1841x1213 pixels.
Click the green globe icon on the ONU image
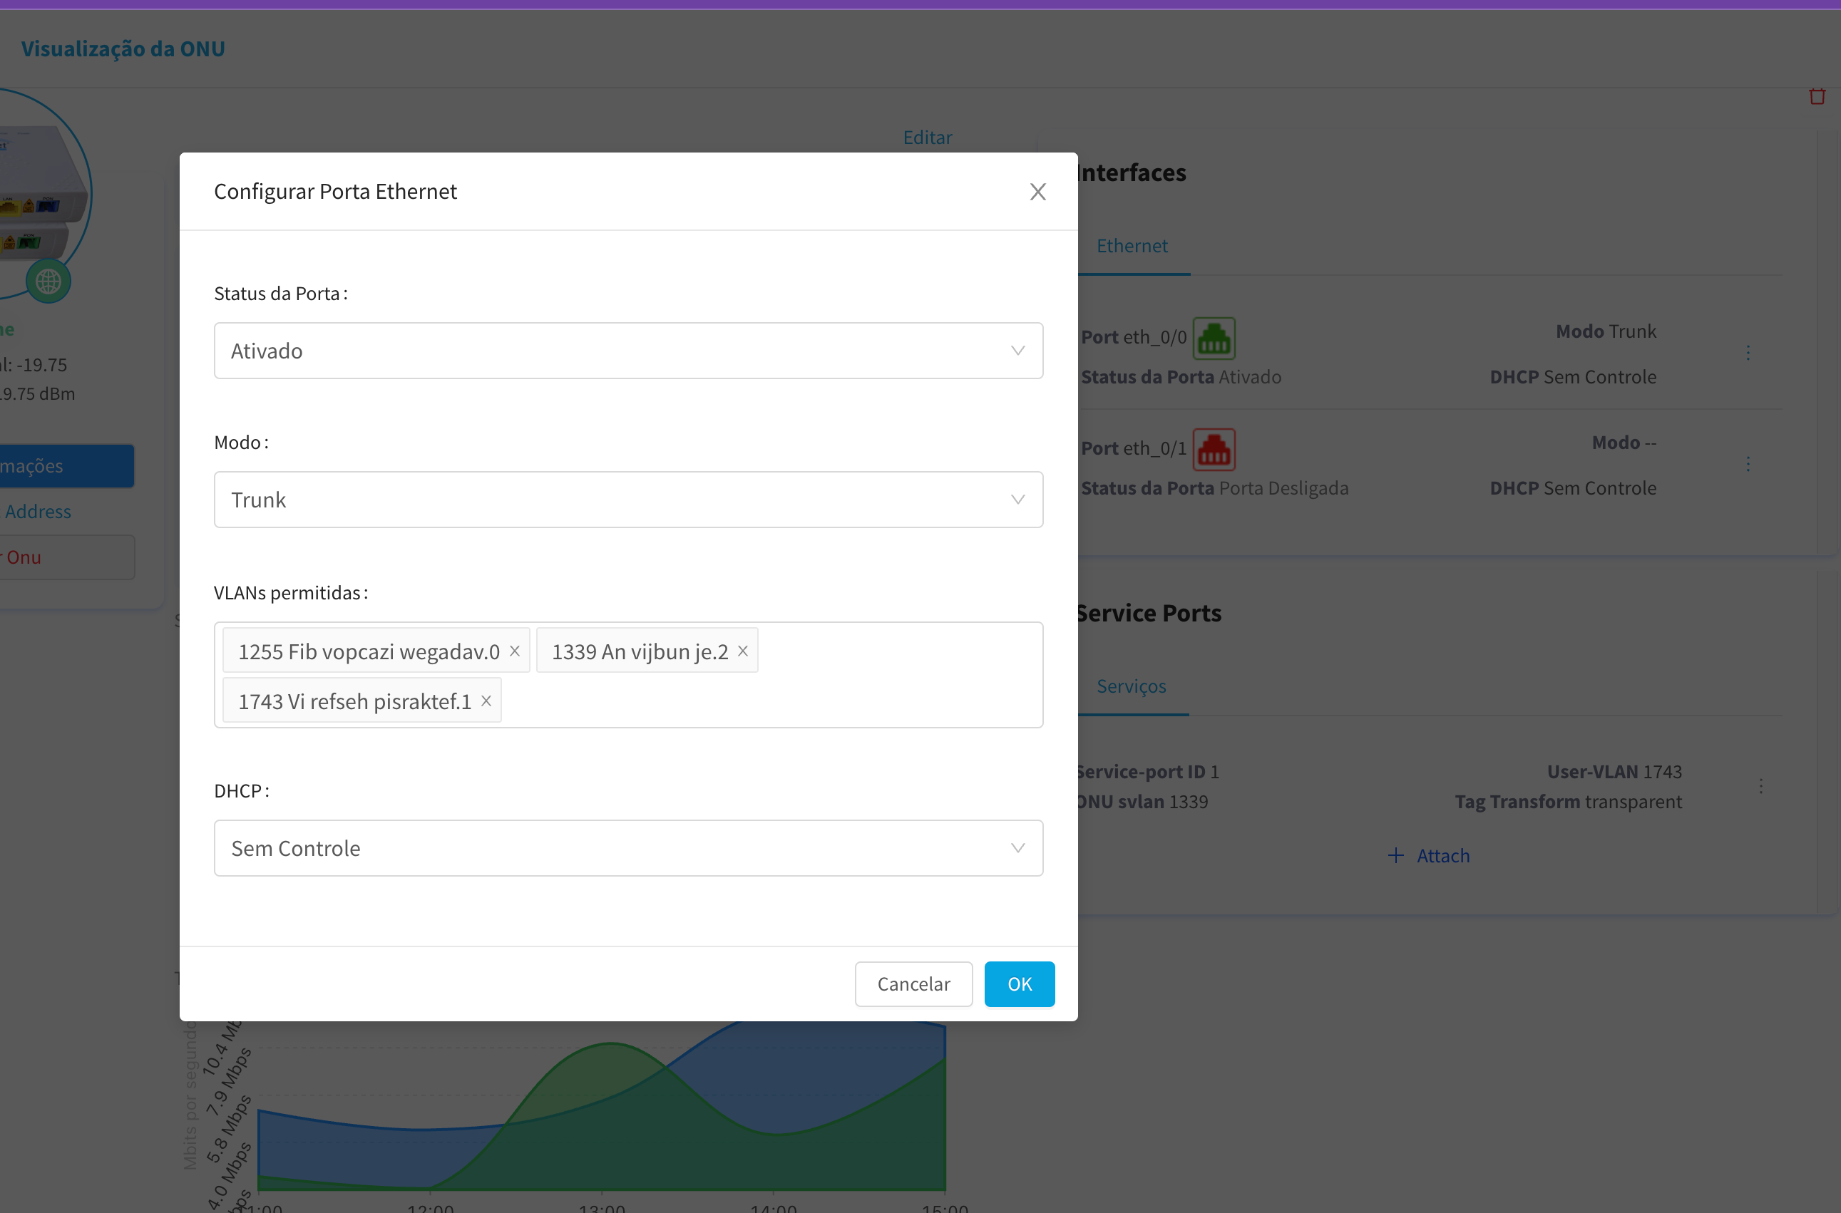48,281
